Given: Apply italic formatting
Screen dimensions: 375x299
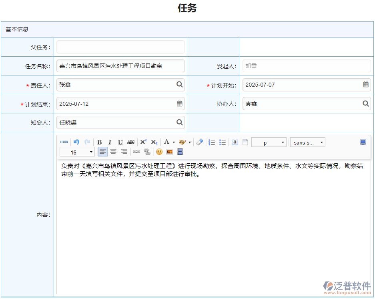Looking at the screenshot, I should [110, 142].
